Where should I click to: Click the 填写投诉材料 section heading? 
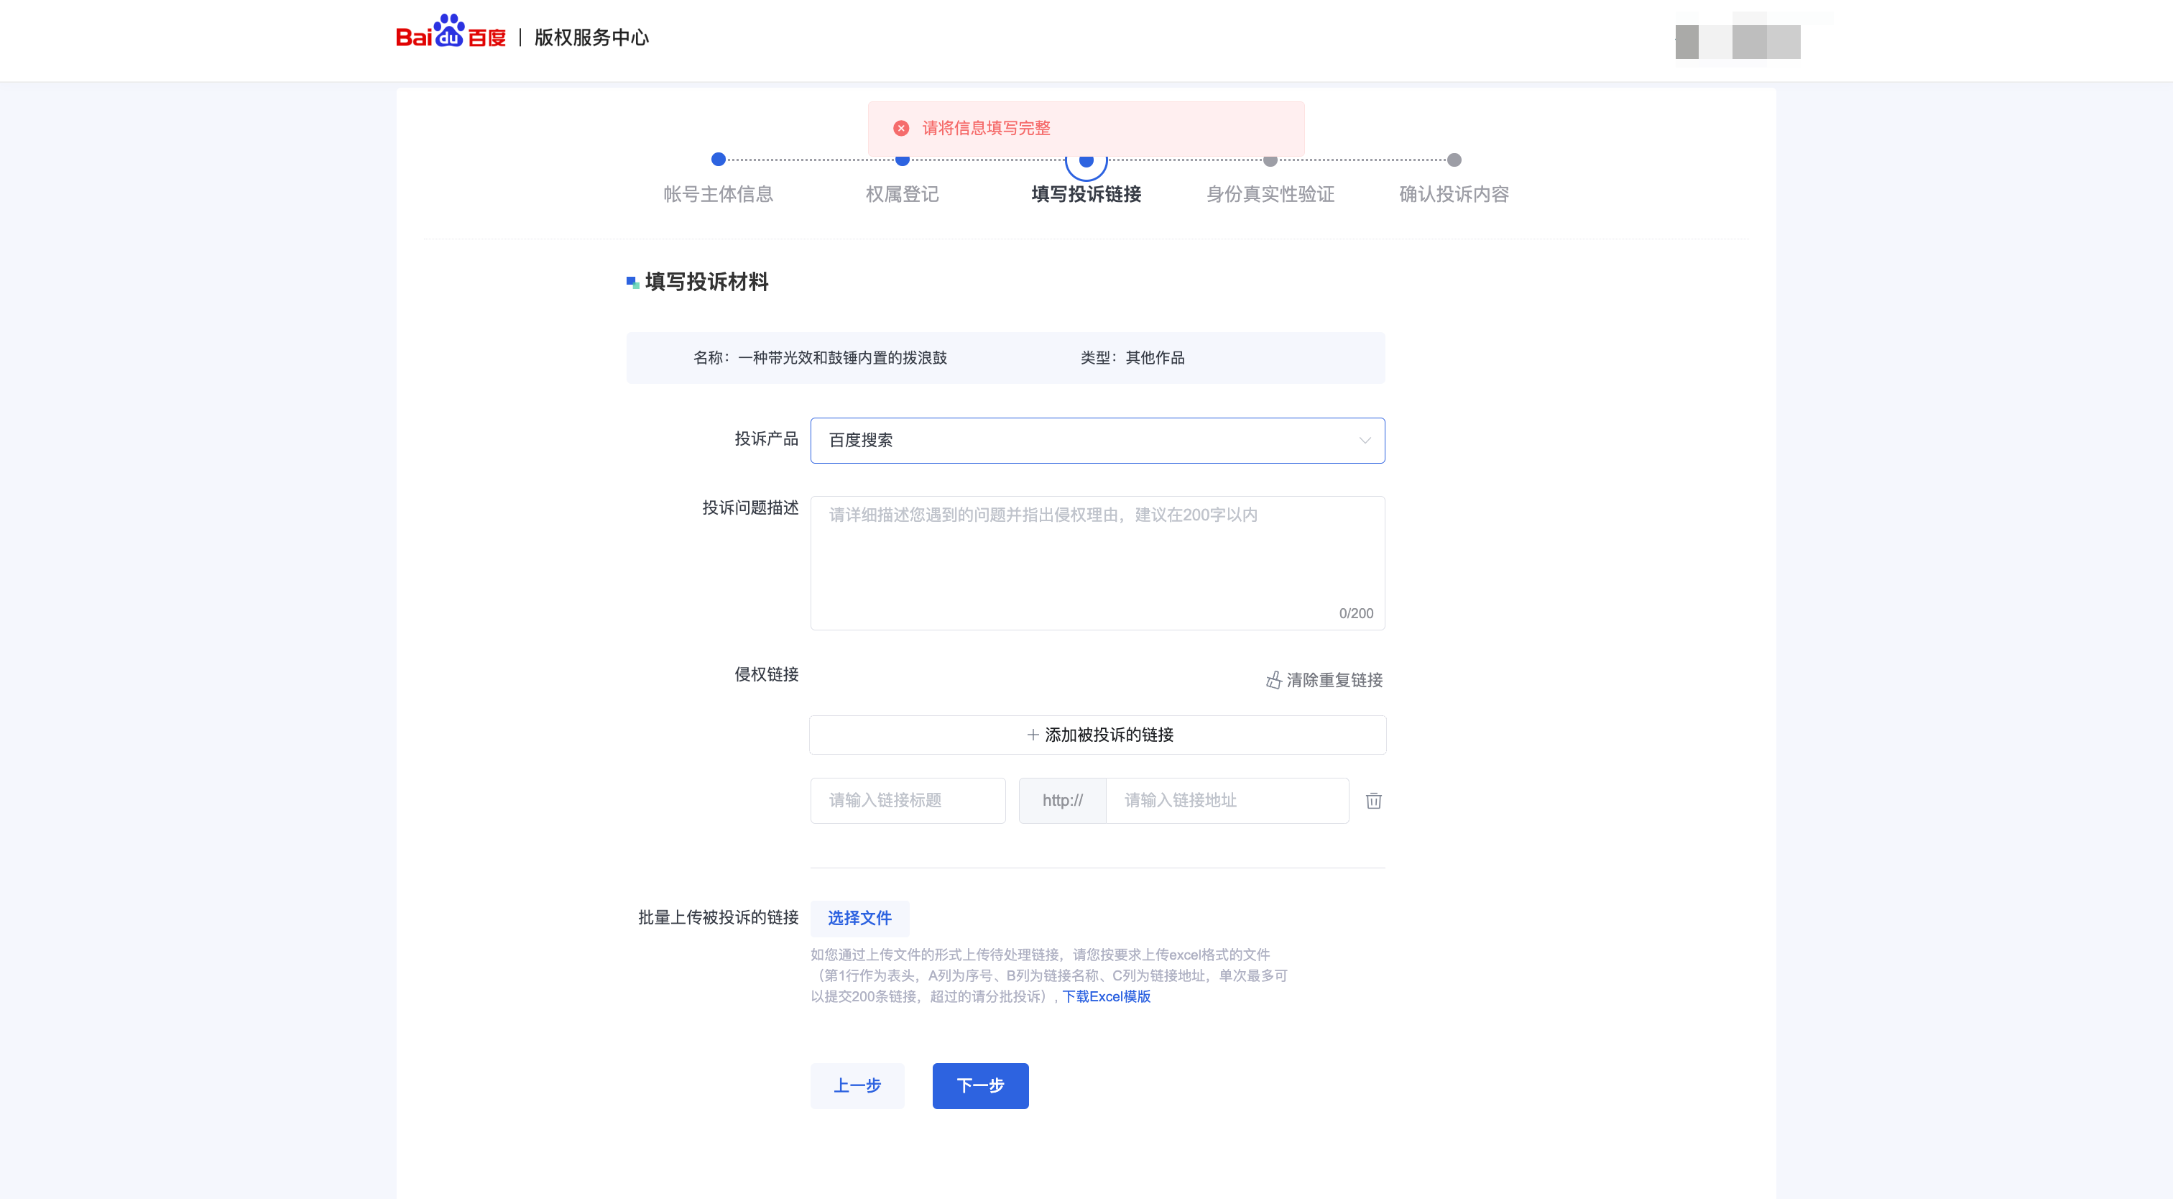coord(706,282)
